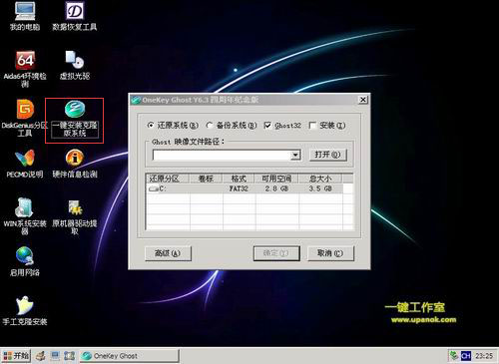Click the 还原分区 column header
The width and height of the screenshot is (499, 364).
168,179
